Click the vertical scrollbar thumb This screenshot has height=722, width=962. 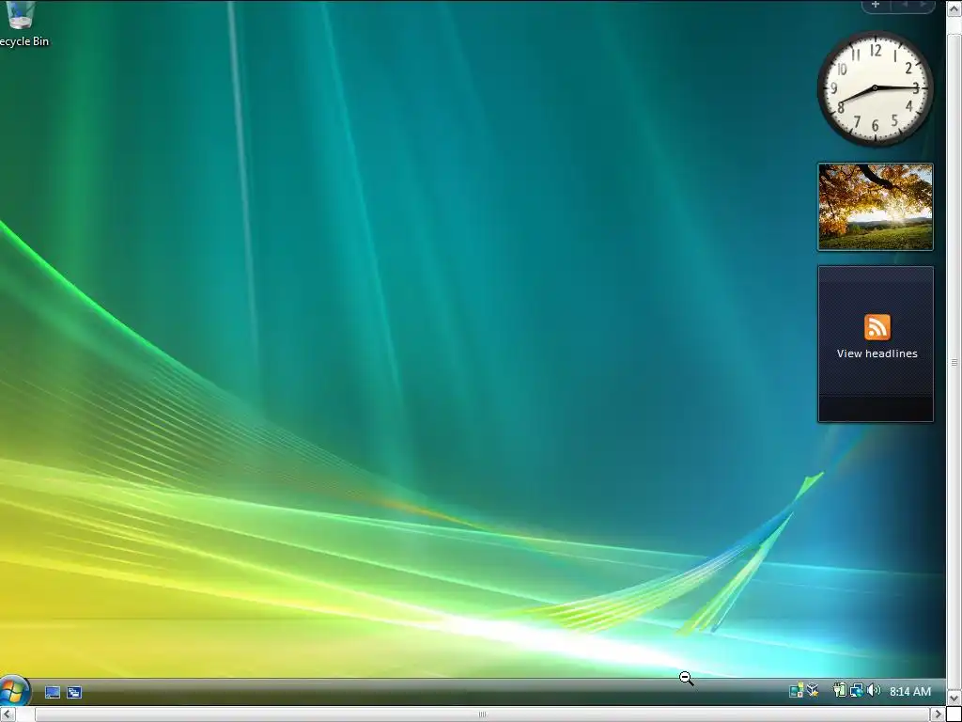pyautogui.click(x=954, y=362)
